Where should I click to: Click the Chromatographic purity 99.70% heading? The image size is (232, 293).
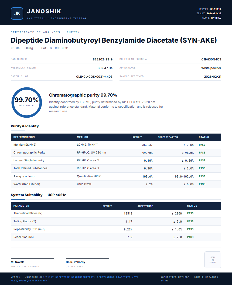point(83,95)
